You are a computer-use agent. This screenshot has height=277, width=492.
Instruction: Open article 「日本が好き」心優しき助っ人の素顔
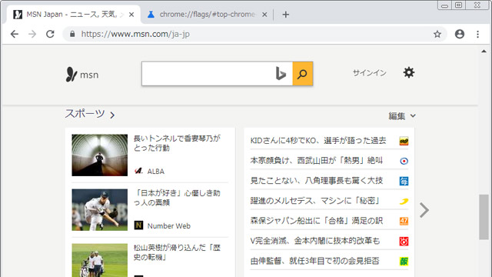click(x=177, y=198)
